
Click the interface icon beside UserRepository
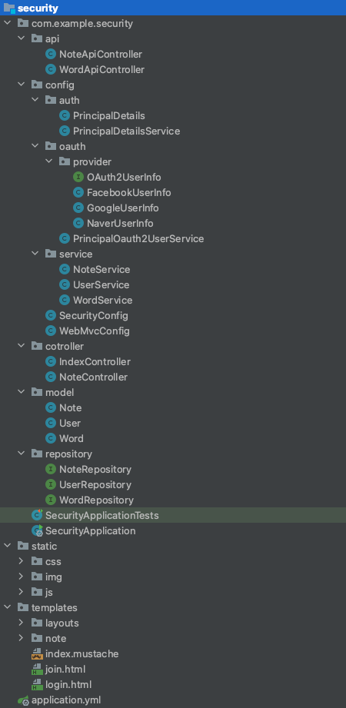[51, 484]
